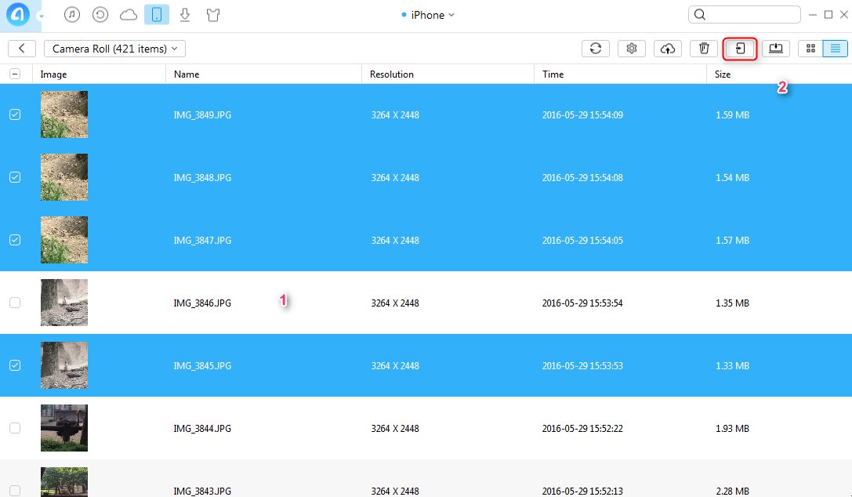Check IMG_3846.JPG checkbox
Screen dimensions: 852x497
click(15, 303)
